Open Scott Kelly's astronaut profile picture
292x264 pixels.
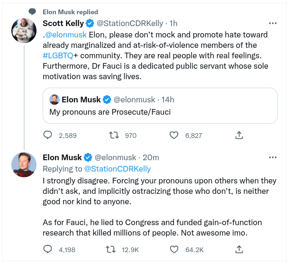click(x=22, y=31)
